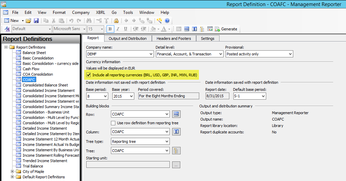Click the Save icon in the toolbar
This screenshot has width=346, height=181.
click(36, 21)
